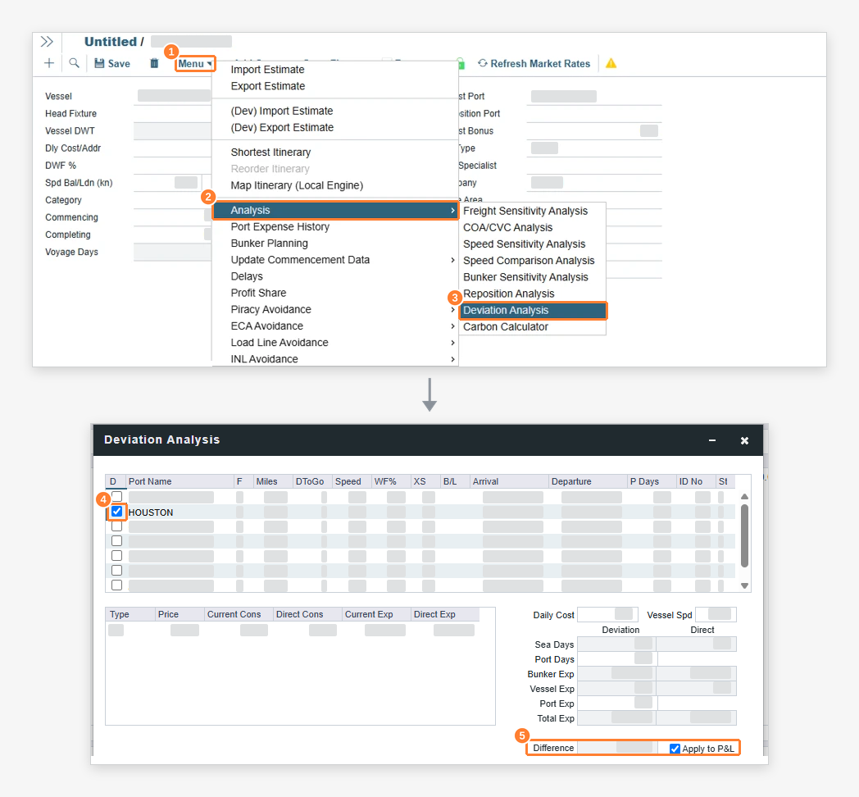Refresh Market Rates

(x=534, y=64)
